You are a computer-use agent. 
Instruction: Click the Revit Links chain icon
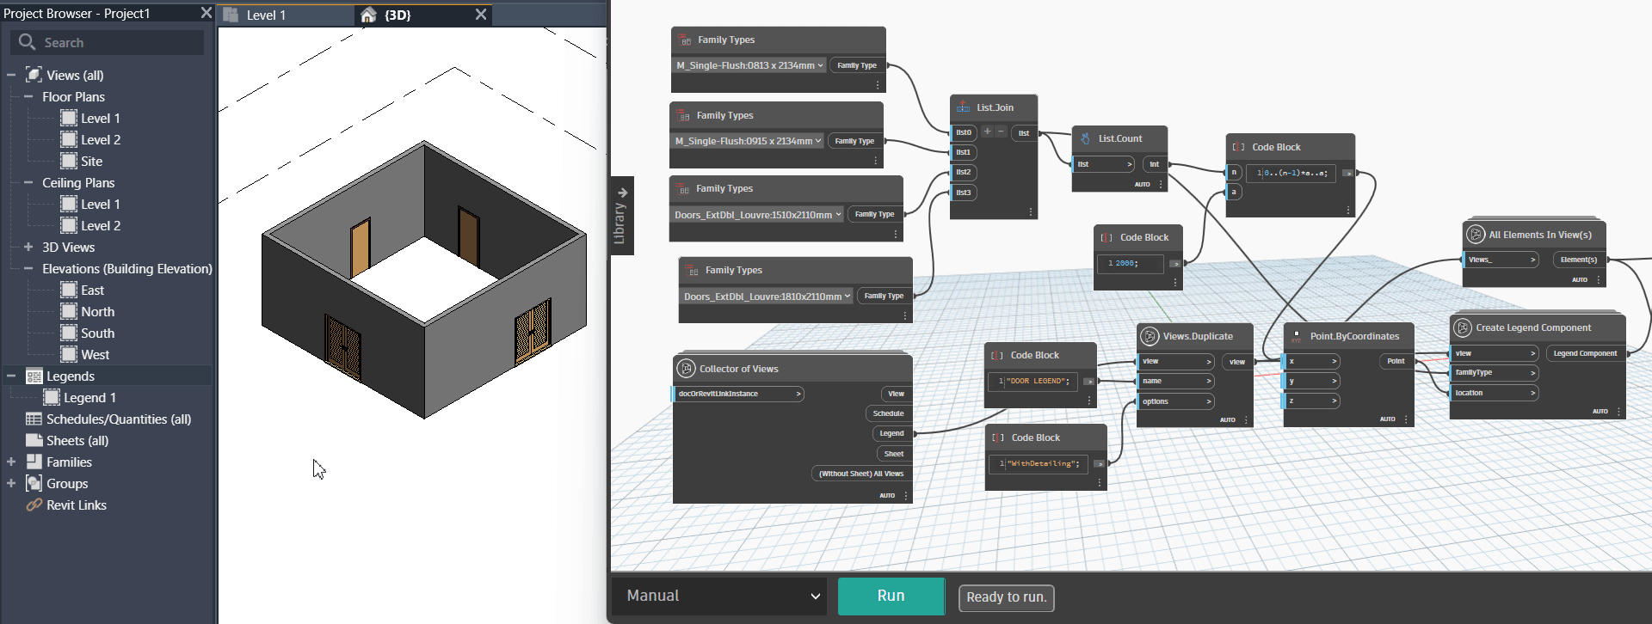click(34, 505)
